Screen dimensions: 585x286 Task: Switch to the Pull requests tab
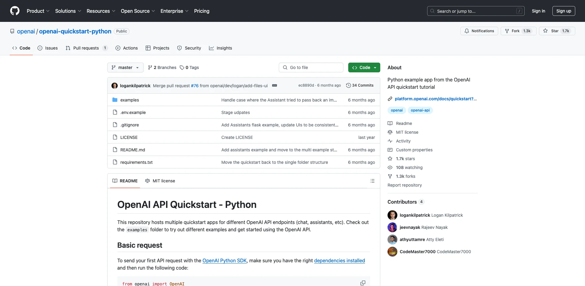point(87,48)
